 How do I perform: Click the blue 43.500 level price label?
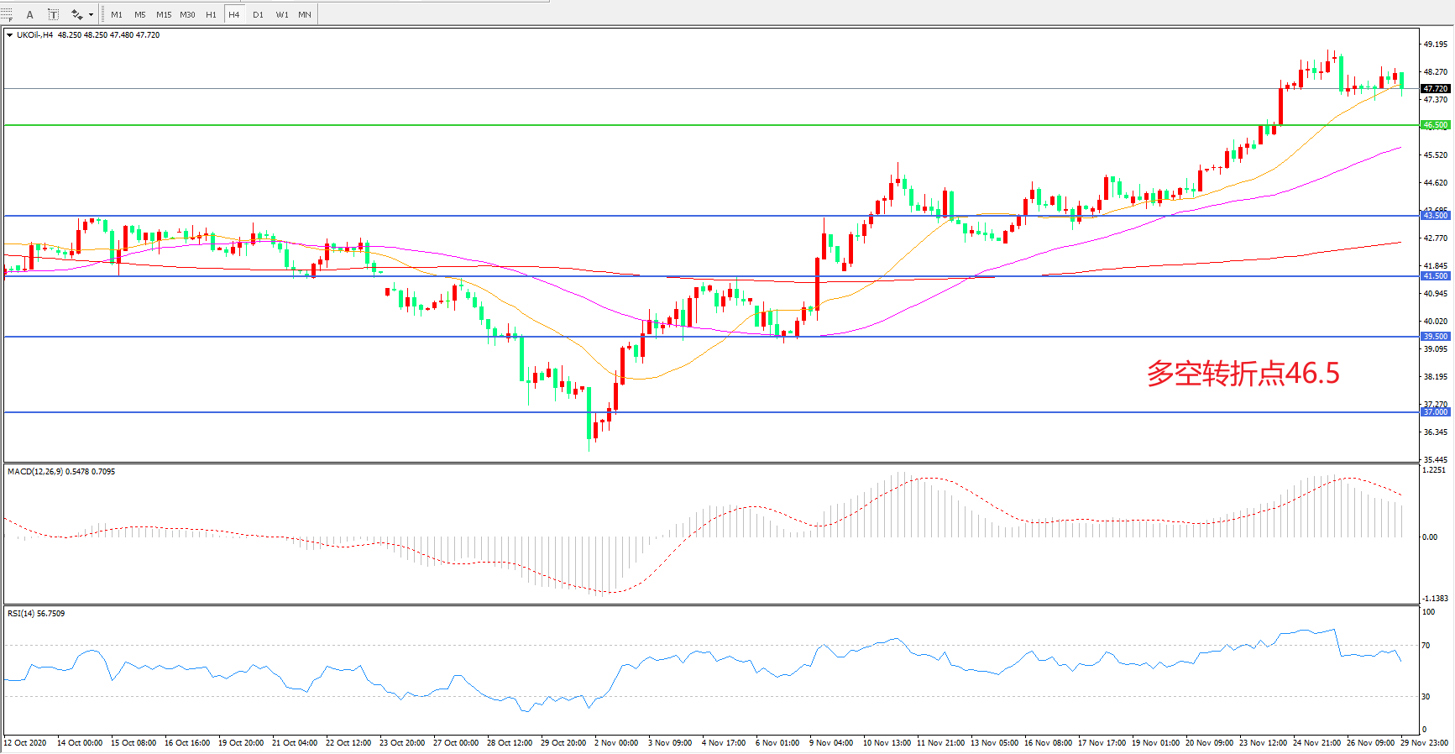[x=1435, y=216]
